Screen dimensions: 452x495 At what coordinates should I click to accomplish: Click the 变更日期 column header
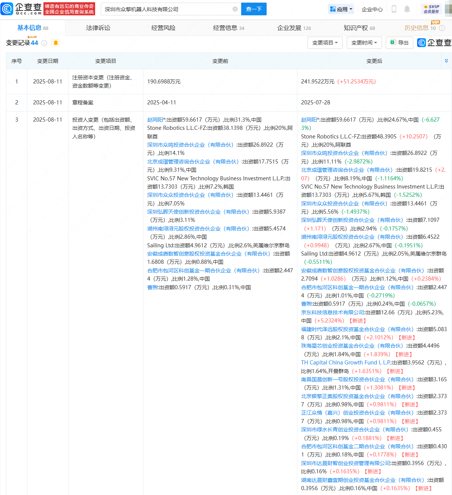click(x=48, y=61)
